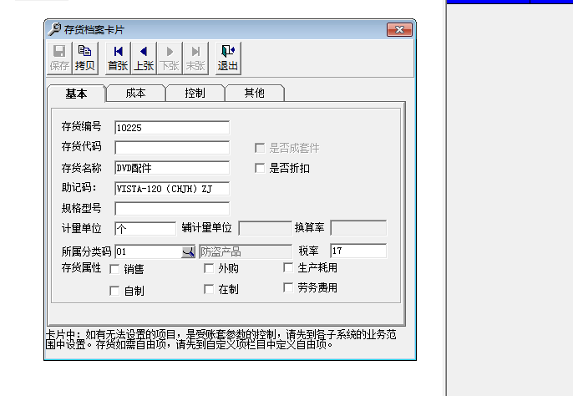This screenshot has height=396, width=573.
Task: Click the 防盗产品 category name field
Action: (246, 251)
